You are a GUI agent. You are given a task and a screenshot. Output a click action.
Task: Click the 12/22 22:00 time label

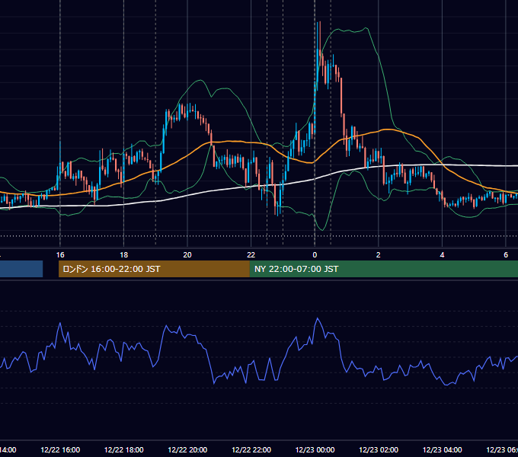tap(251, 449)
